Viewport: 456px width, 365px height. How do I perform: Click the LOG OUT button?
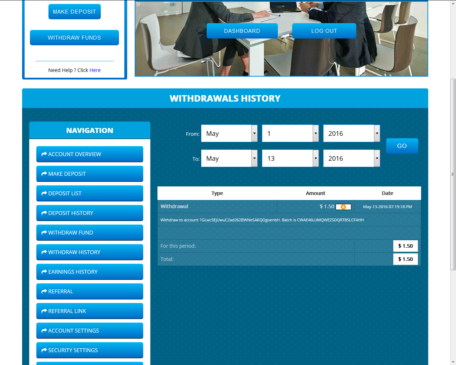324,31
